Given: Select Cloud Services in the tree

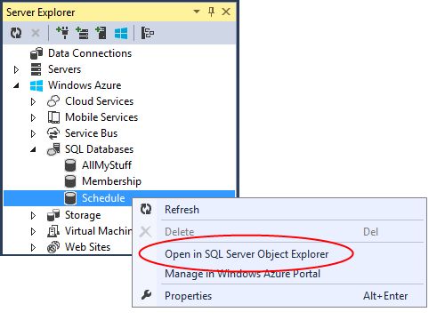Looking at the screenshot, I should pyautogui.click(x=99, y=101).
